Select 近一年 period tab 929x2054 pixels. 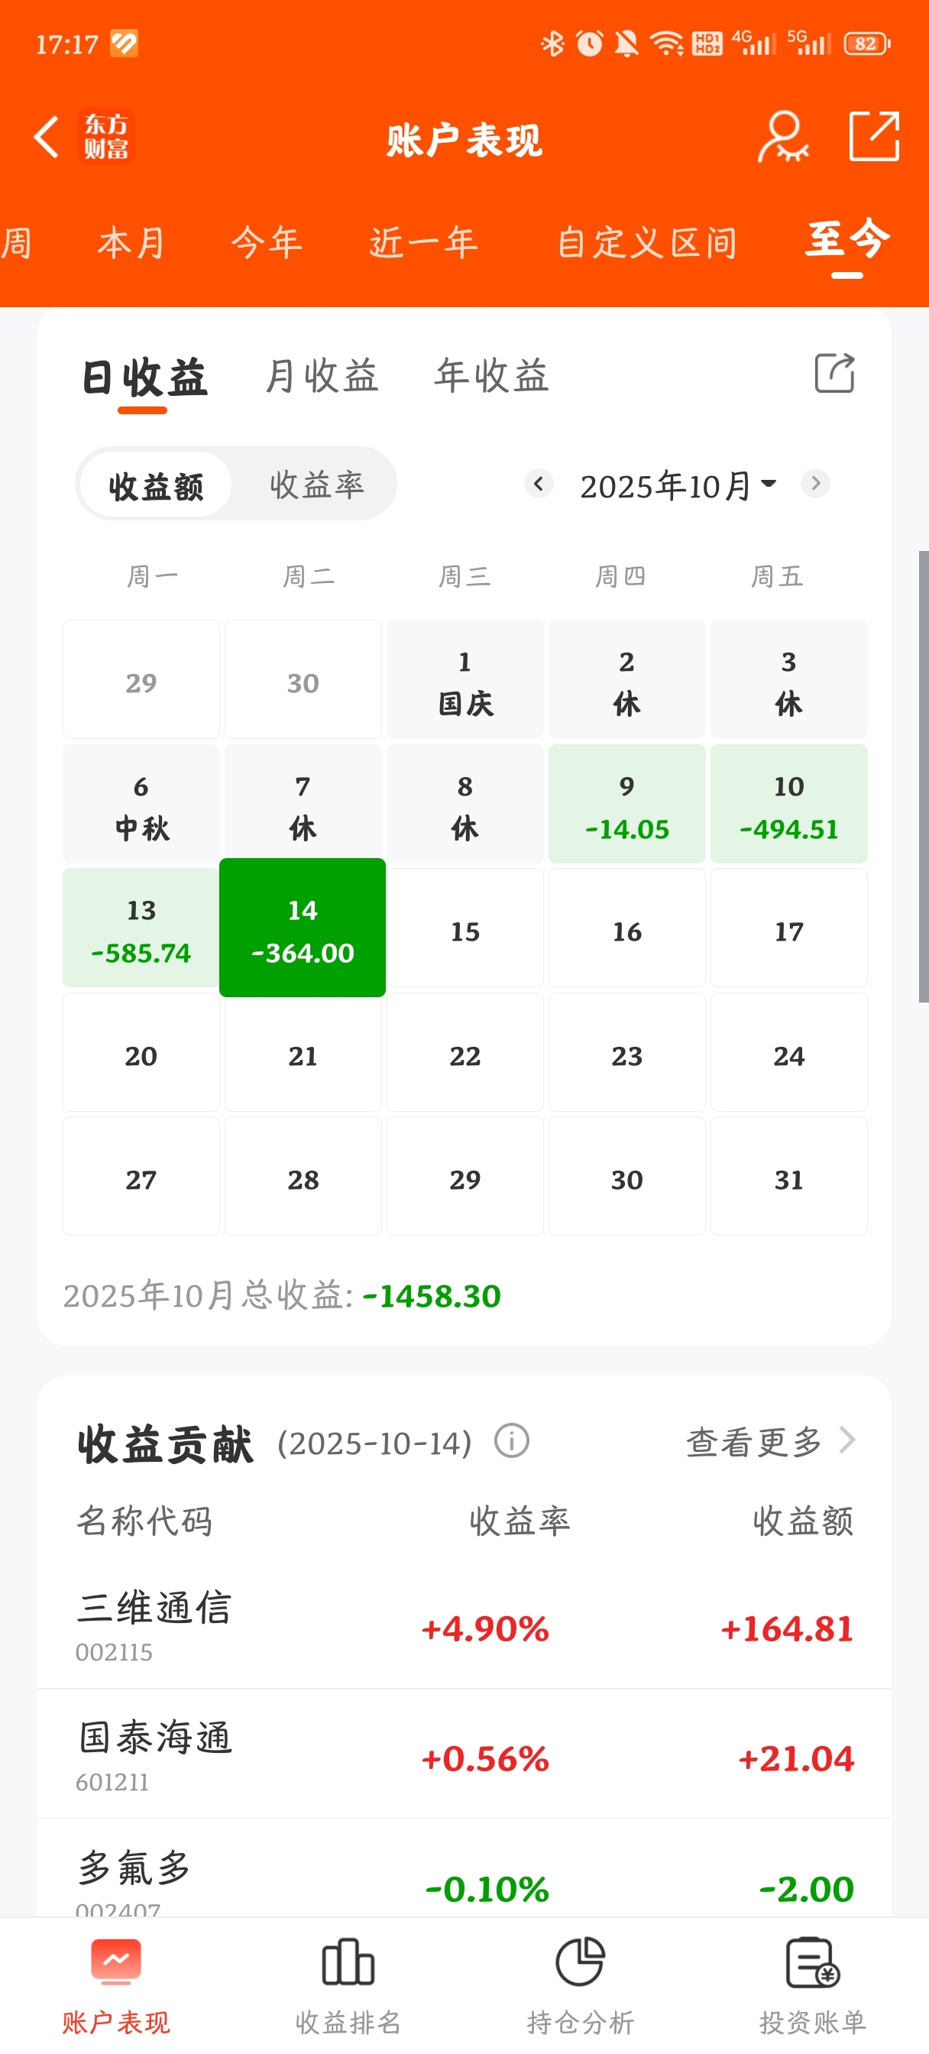pyautogui.click(x=423, y=242)
